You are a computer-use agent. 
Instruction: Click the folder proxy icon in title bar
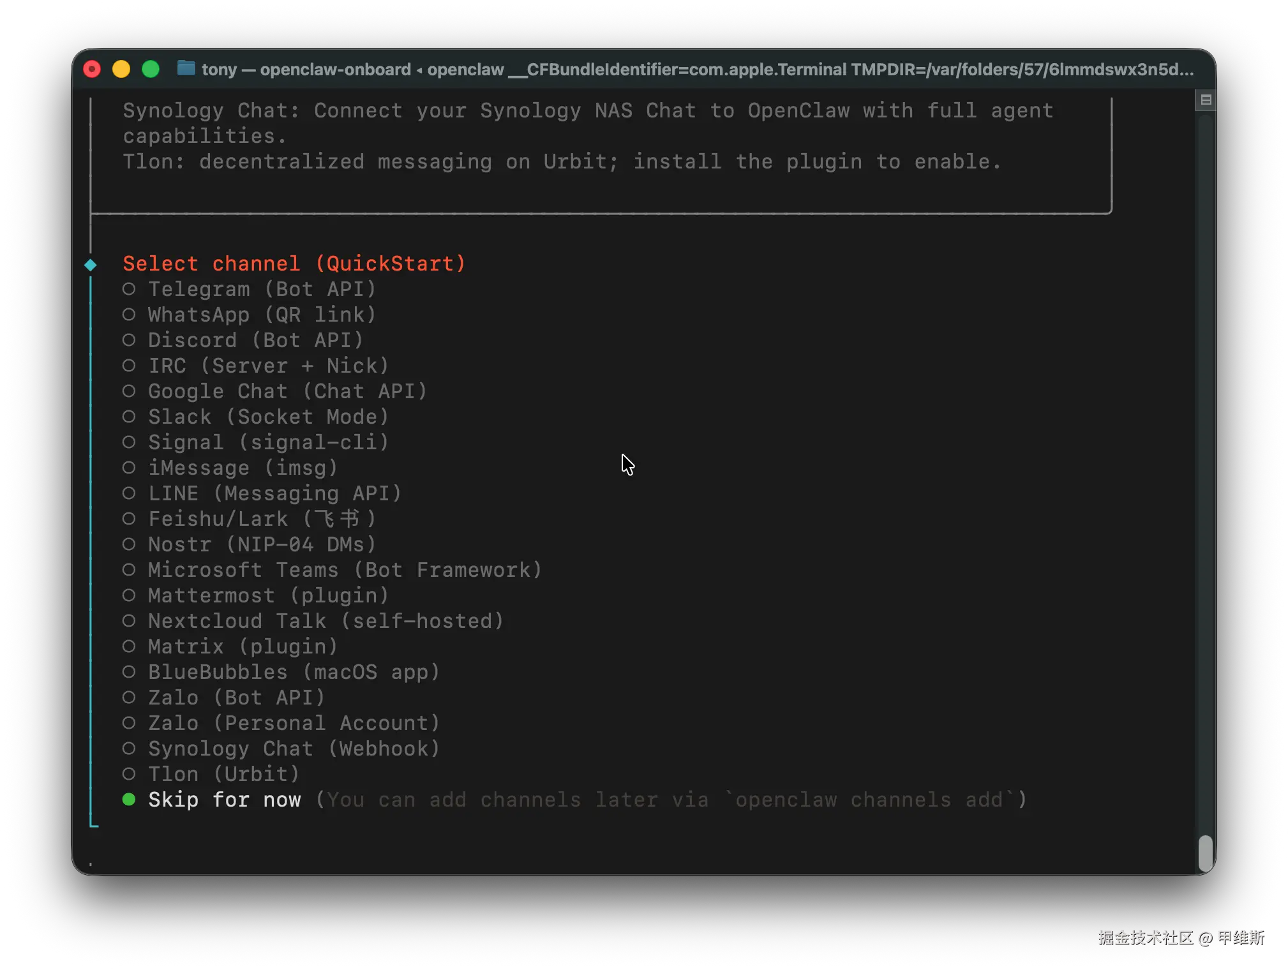pyautogui.click(x=186, y=68)
